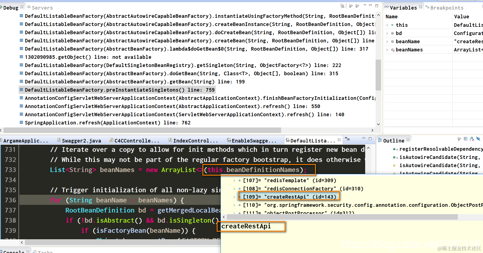Viewport: 483px width, 253px height.
Task: Expand the 'beanNames' variable row
Action: click(387, 50)
